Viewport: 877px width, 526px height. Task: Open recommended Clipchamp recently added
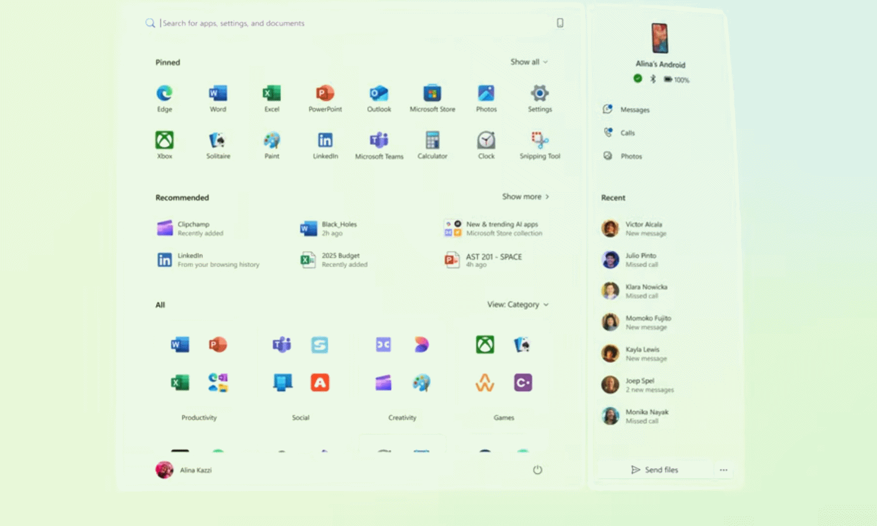coord(191,229)
